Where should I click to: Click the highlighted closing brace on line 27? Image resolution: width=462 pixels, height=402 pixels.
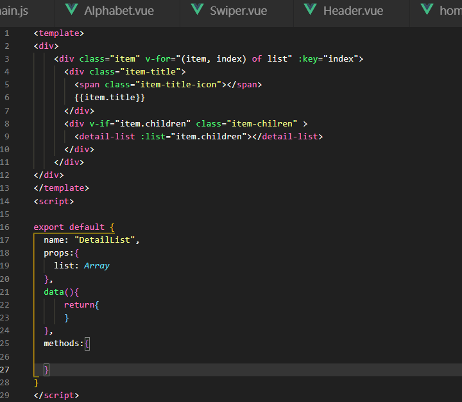[x=46, y=369]
